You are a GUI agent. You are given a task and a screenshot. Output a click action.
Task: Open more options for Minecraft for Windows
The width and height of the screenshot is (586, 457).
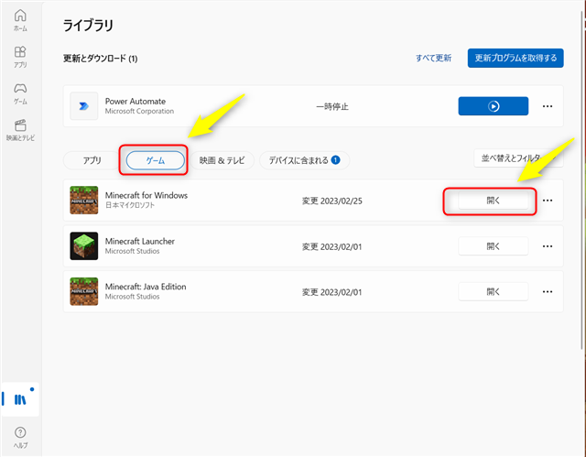tap(548, 201)
